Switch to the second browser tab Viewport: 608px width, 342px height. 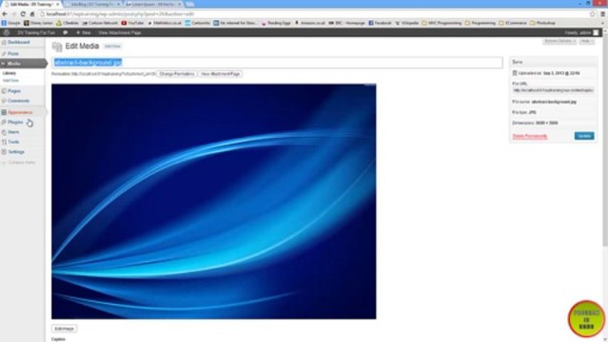click(x=92, y=4)
